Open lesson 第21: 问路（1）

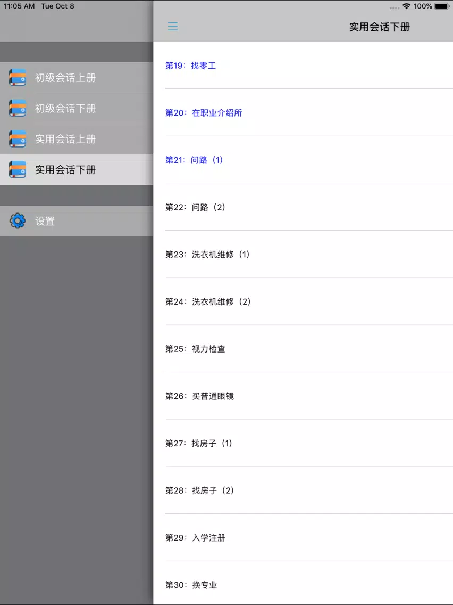pyautogui.click(x=194, y=160)
